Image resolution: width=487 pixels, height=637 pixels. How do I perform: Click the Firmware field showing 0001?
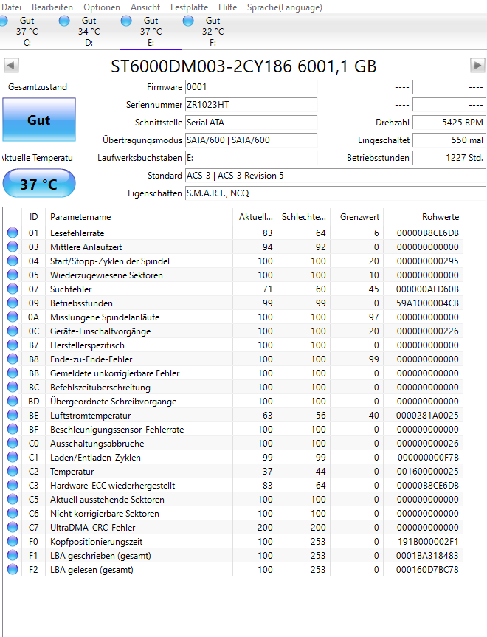tap(251, 87)
